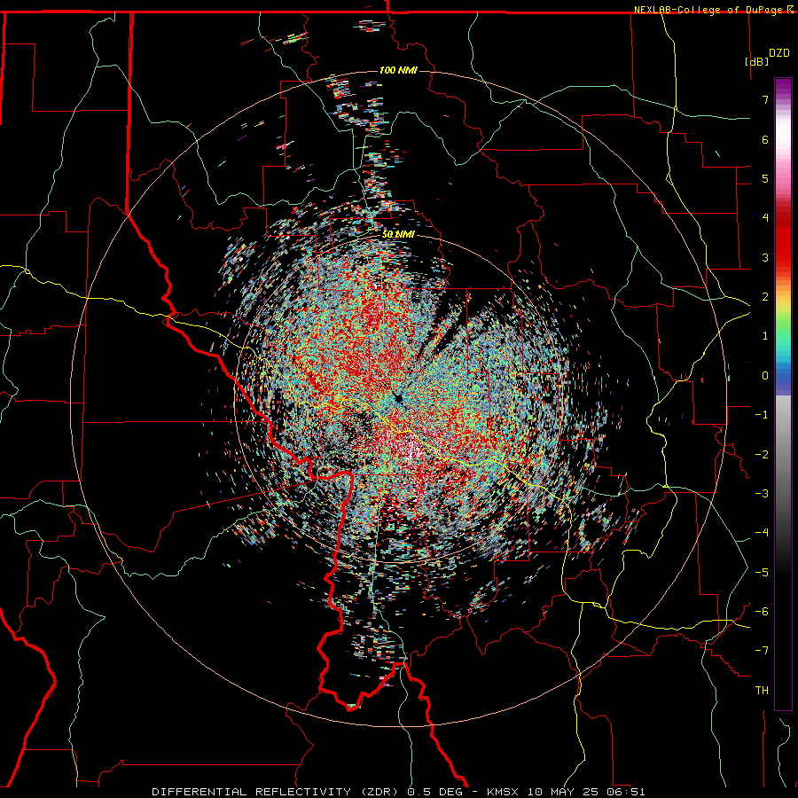
Task: Click the 06:51 timestamp in the caption
Action: [626, 792]
